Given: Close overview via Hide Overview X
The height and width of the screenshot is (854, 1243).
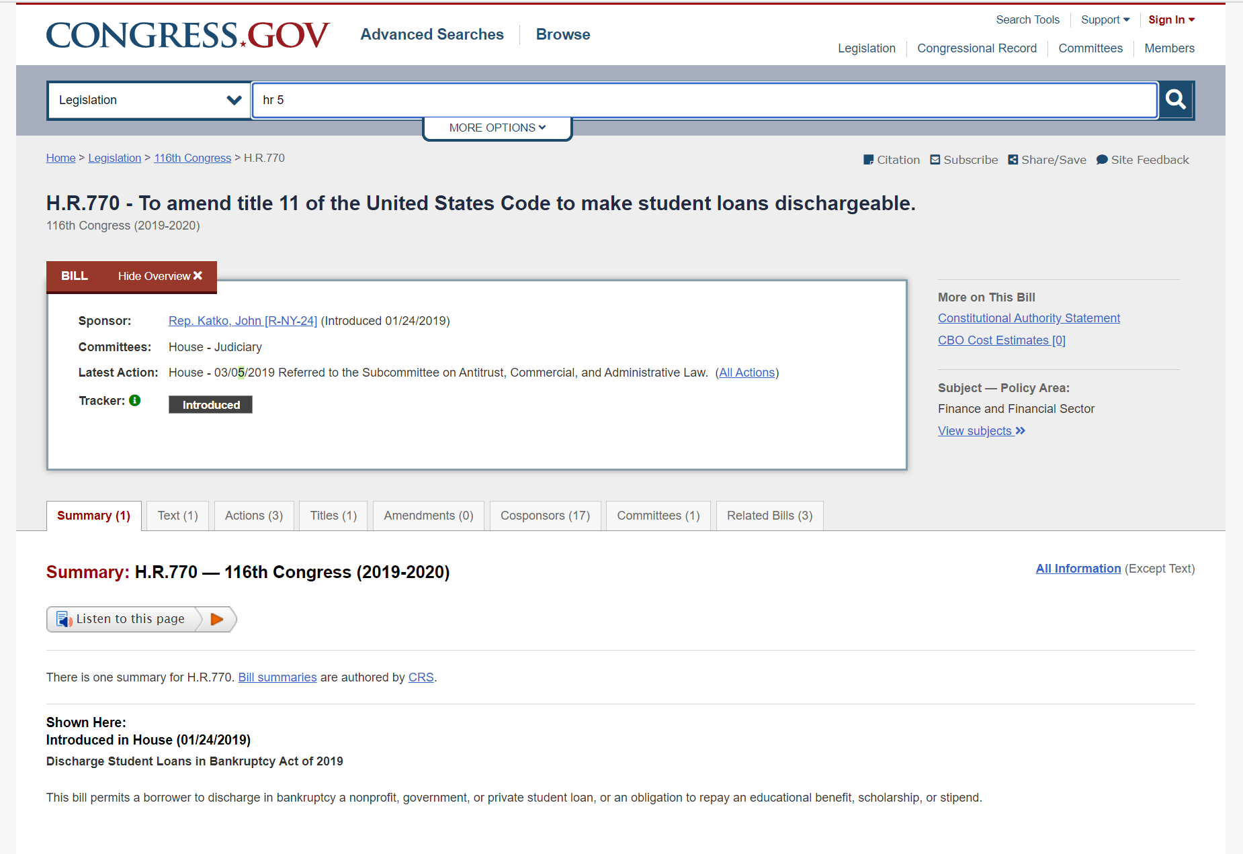Looking at the screenshot, I should tap(160, 276).
